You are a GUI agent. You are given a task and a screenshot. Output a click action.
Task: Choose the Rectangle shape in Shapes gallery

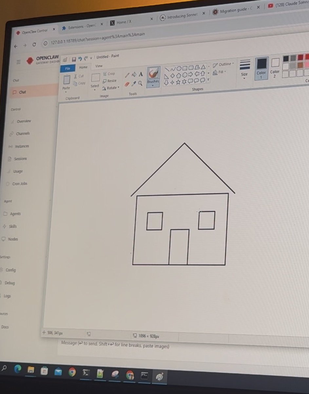(185, 68)
